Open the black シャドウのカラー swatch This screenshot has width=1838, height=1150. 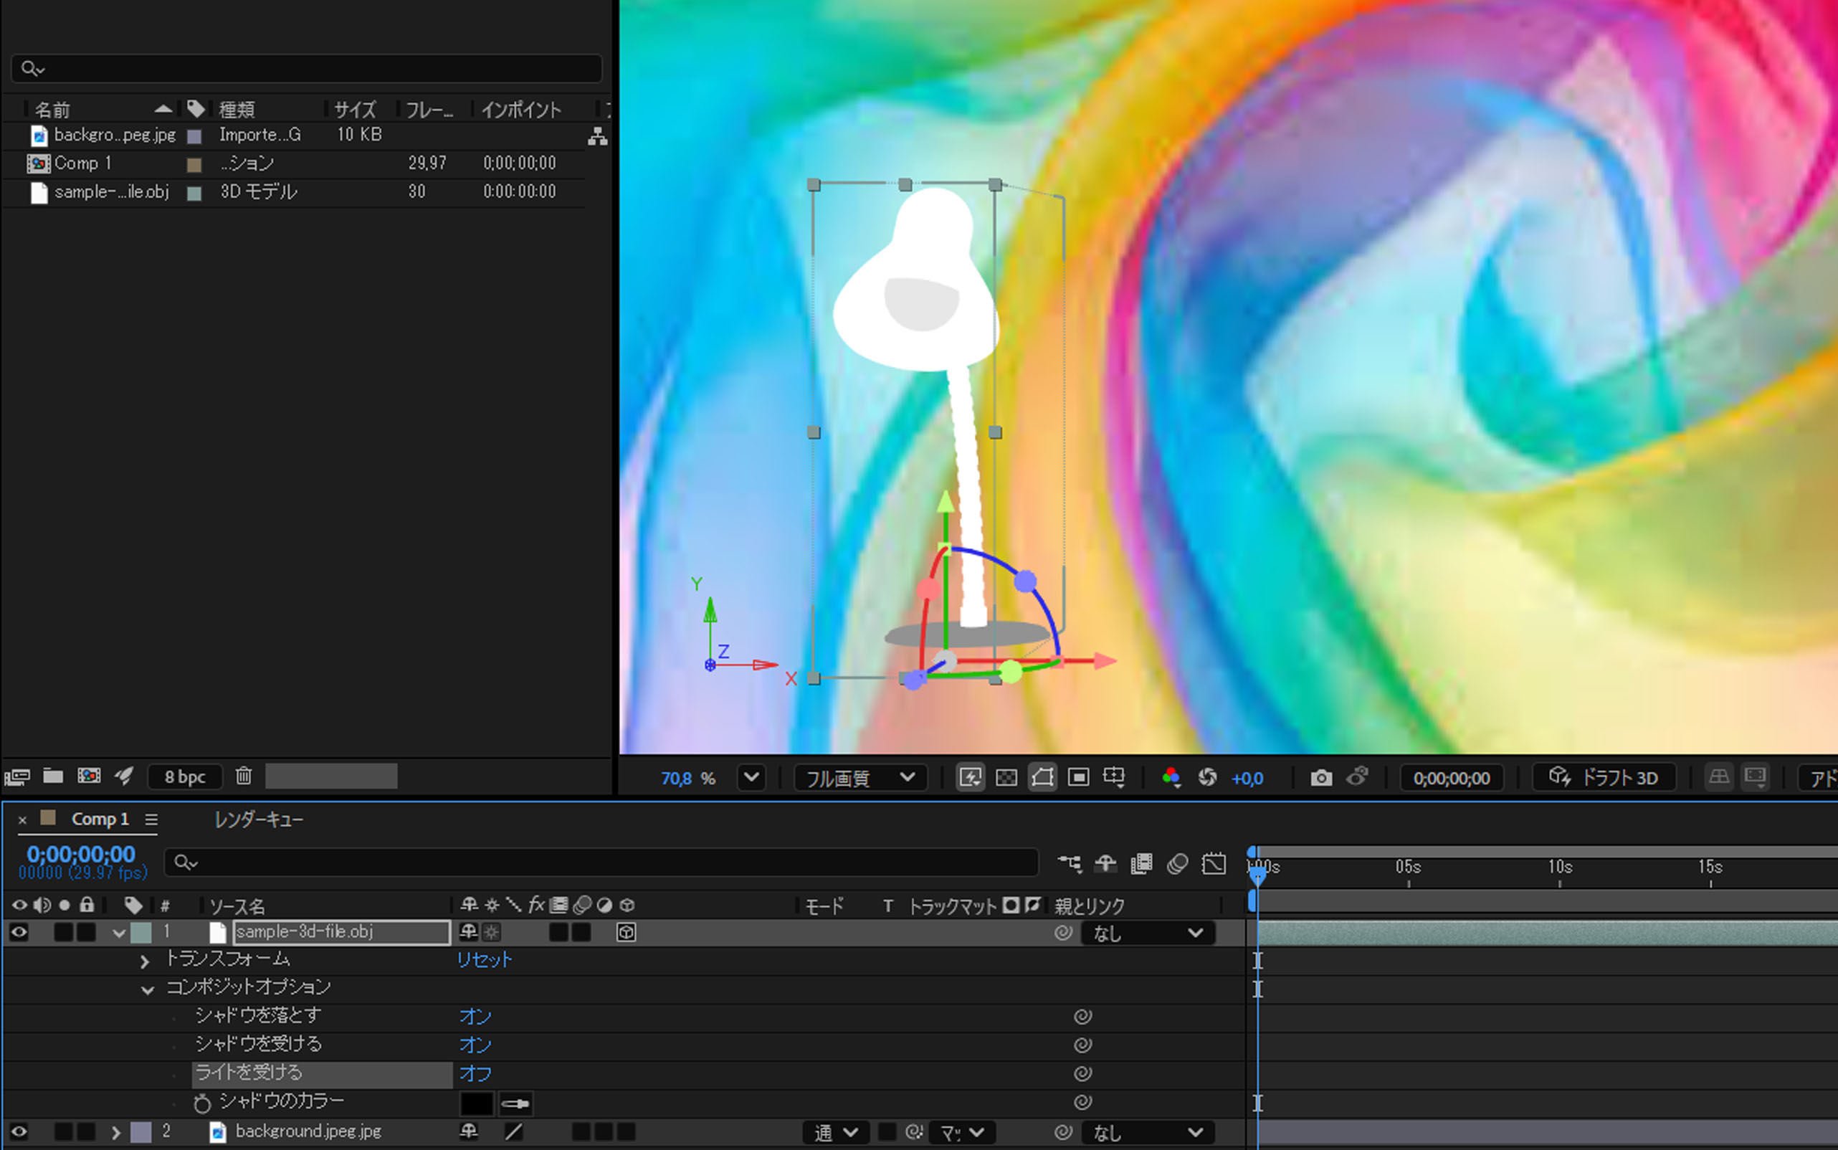[477, 1103]
